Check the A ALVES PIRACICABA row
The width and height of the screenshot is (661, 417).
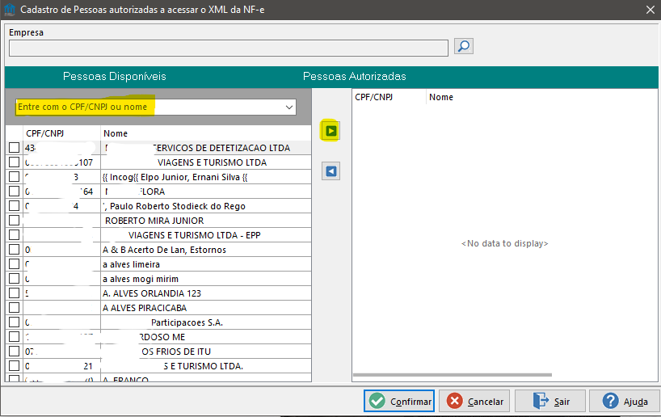tap(15, 308)
